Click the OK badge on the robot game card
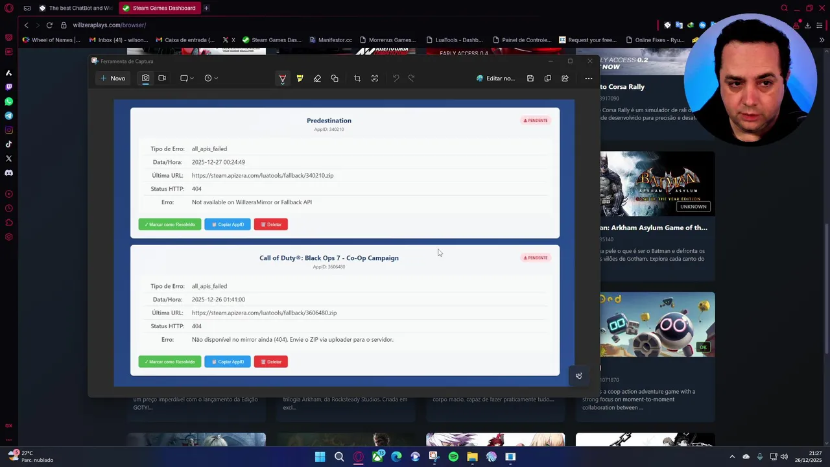830x467 pixels. [x=703, y=347]
